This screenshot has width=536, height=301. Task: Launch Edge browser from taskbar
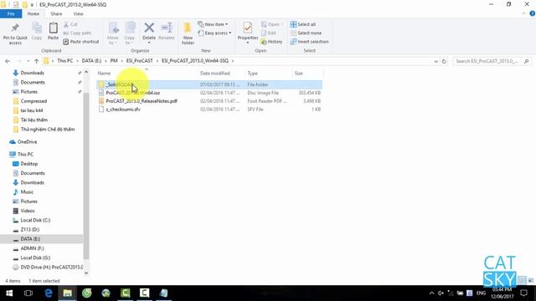pyautogui.click(x=49, y=293)
